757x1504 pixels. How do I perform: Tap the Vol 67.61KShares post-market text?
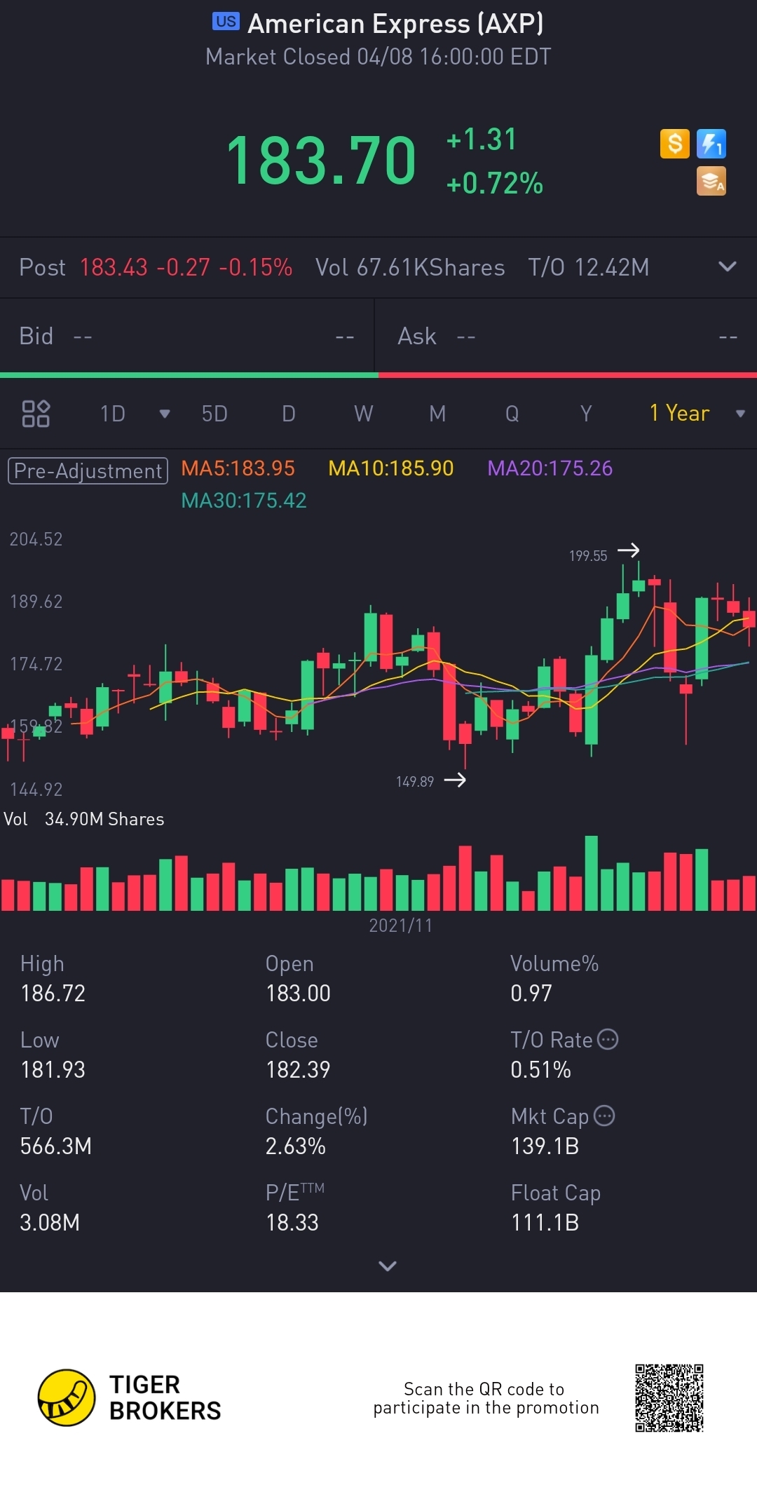coord(410,267)
